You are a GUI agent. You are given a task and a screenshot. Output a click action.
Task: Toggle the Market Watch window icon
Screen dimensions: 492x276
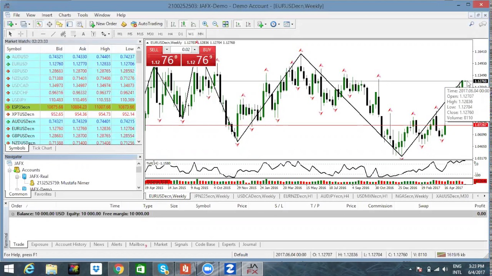(39, 24)
